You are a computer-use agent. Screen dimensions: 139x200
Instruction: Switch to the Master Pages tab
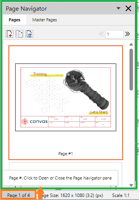[x=44, y=20]
